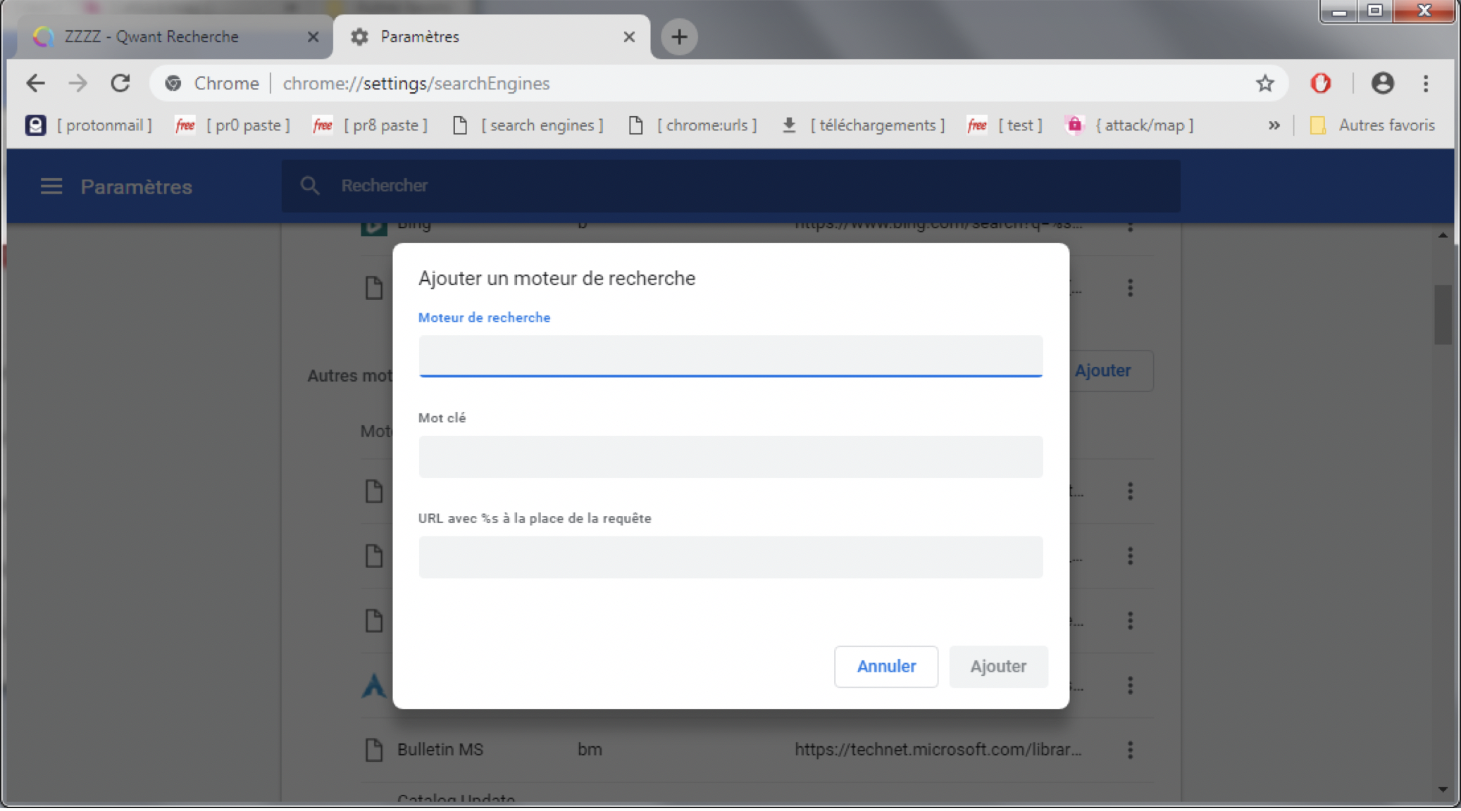Open the attack/map bookmark
The height and width of the screenshot is (811, 1461).
click(1130, 125)
